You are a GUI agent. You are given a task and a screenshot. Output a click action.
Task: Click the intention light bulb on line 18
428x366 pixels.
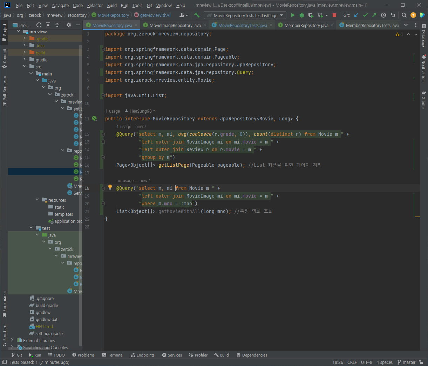[x=110, y=187]
